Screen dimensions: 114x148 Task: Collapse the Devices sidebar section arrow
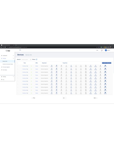(x=13, y=59)
